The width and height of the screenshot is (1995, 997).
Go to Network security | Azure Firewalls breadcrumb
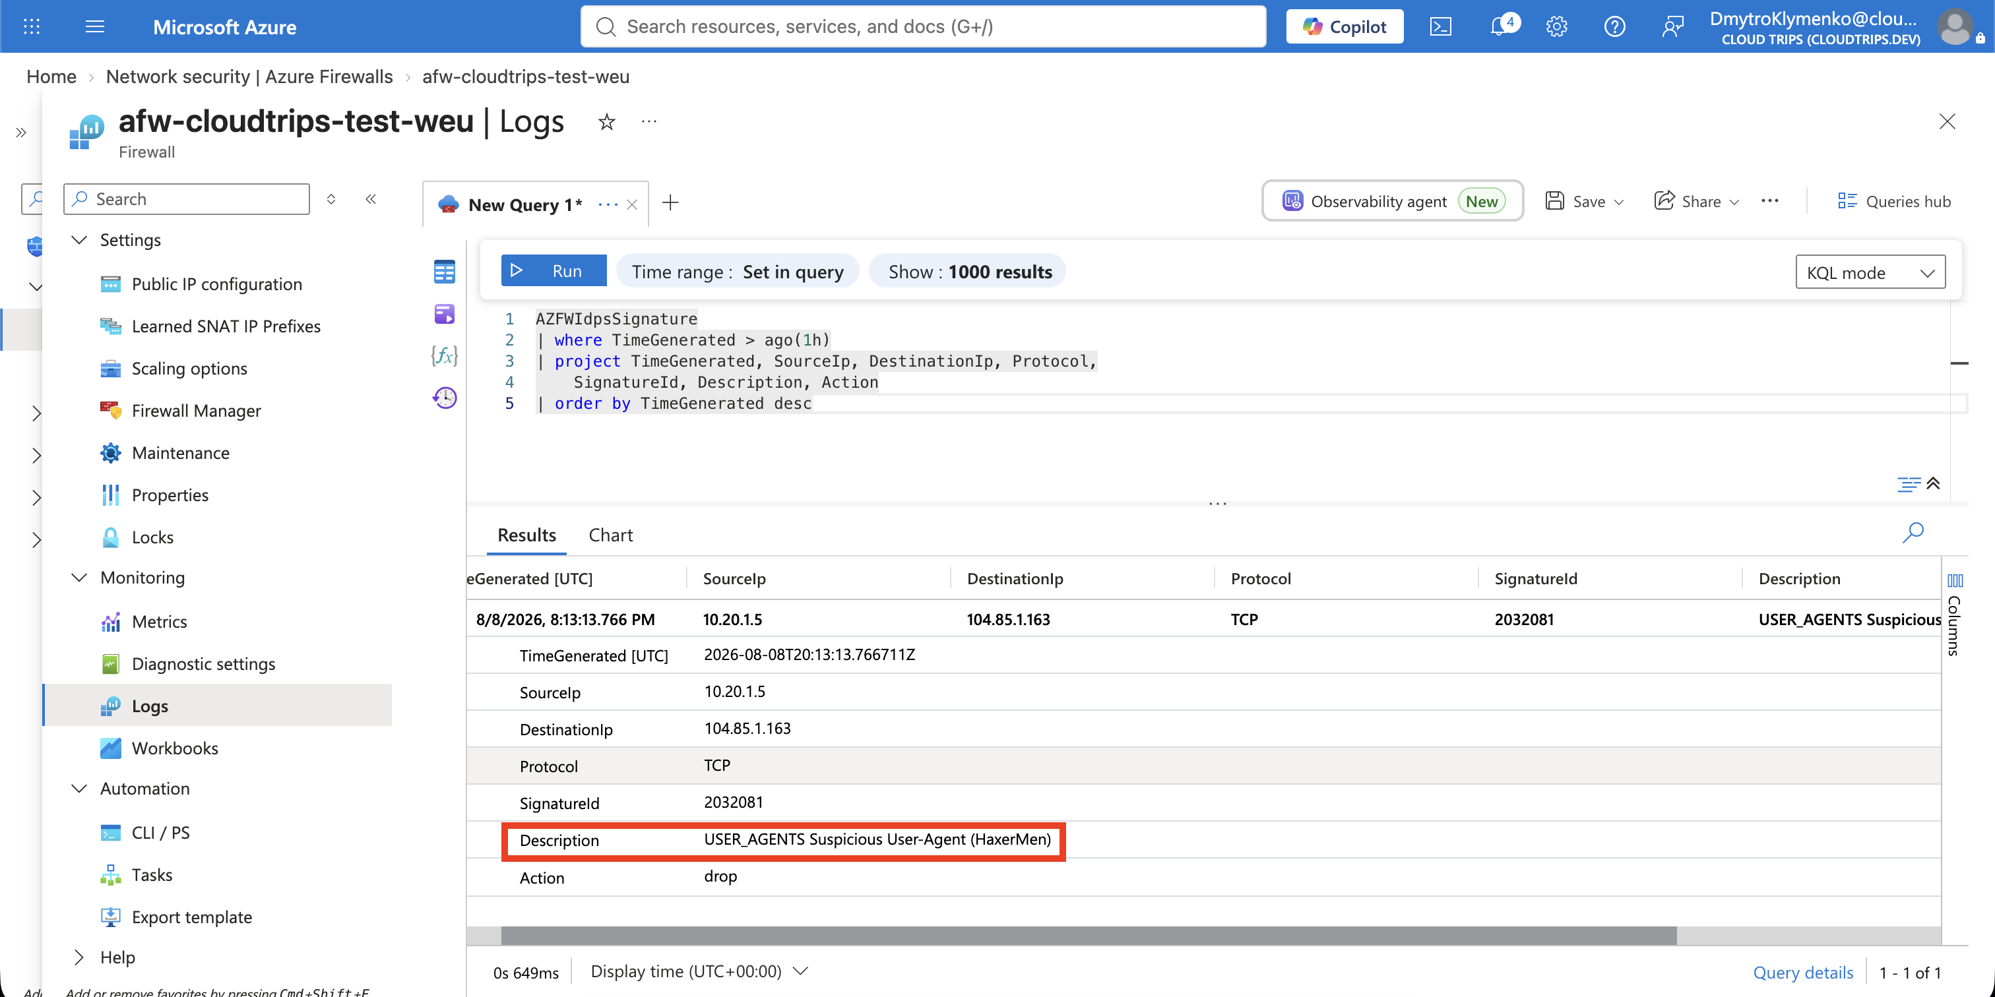pyautogui.click(x=249, y=76)
